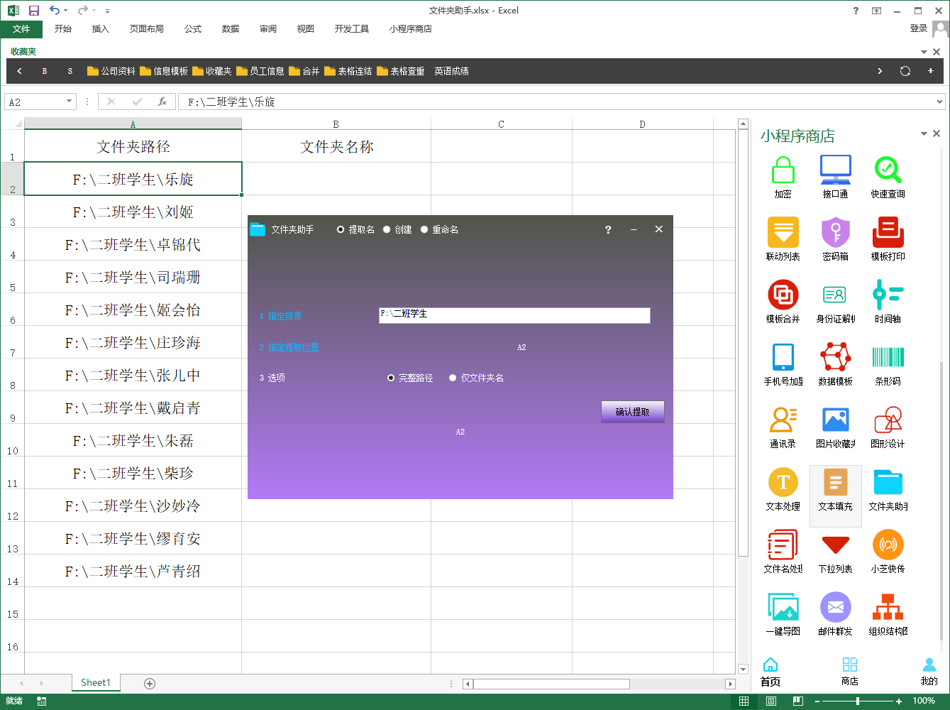Viewport: 950px width, 710px height.
Task: Click the zoom in plus button
Action: pos(899,701)
